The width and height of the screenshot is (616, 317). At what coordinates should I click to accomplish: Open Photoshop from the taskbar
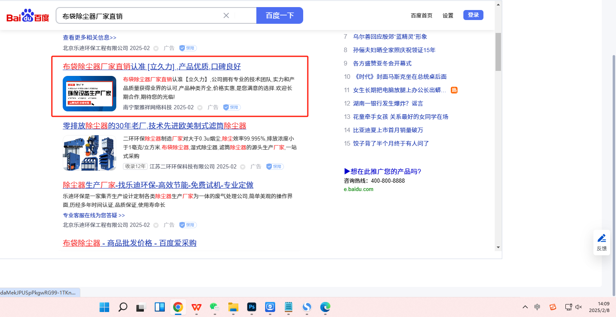point(252,307)
